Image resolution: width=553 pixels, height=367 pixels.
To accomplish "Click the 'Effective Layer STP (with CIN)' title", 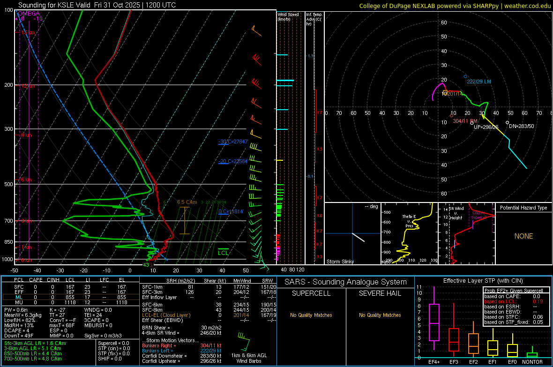I will pos(483,281).
